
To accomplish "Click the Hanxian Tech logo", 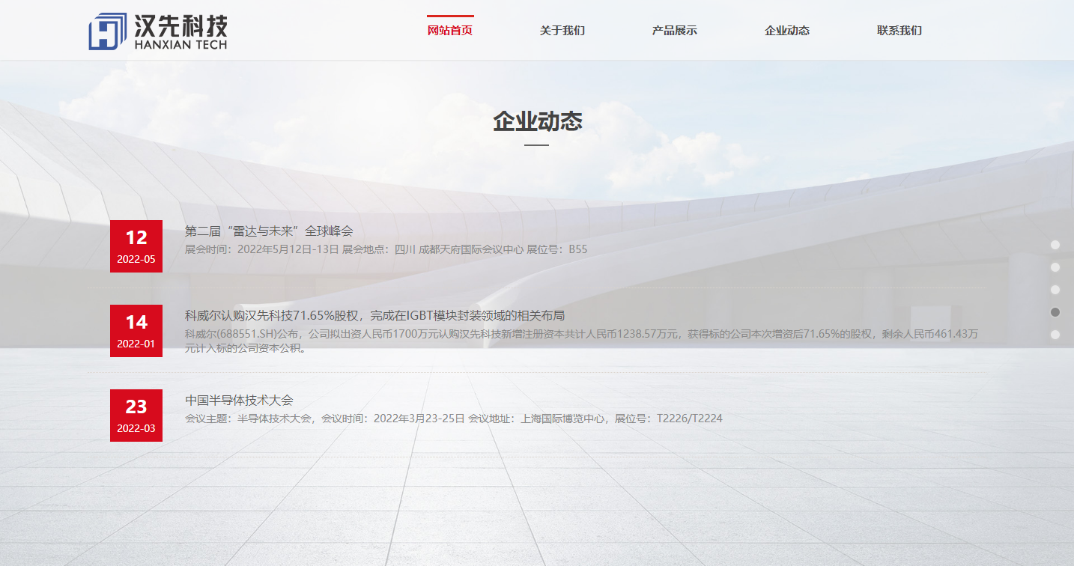I will (158, 31).
